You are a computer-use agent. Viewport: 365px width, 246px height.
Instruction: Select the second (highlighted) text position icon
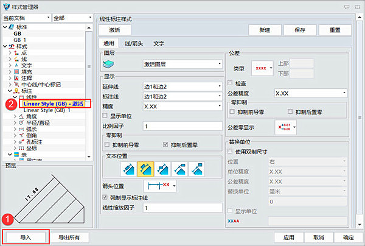[145, 167]
